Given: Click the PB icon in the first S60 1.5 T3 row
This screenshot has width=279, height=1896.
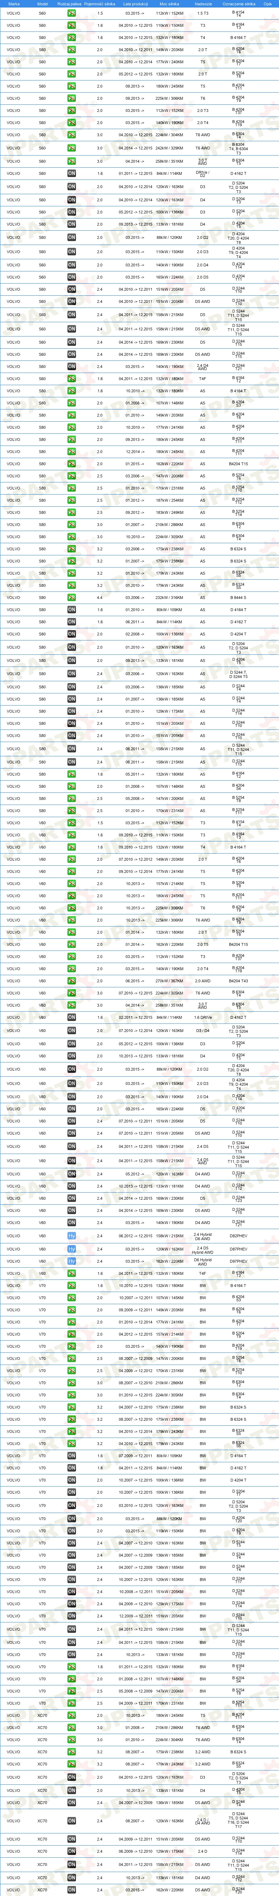Looking at the screenshot, I should [71, 13].
